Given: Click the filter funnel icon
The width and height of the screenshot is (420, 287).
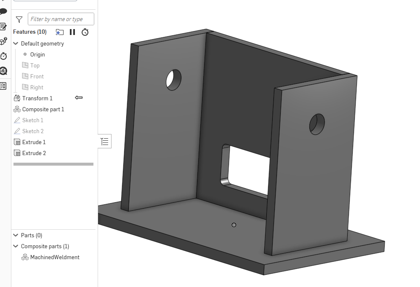Looking at the screenshot, I should [x=19, y=19].
